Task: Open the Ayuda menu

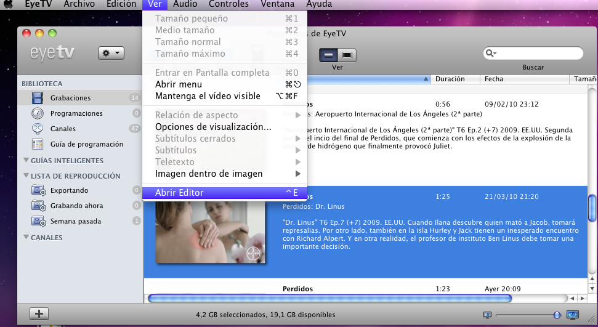Action: coord(319,4)
